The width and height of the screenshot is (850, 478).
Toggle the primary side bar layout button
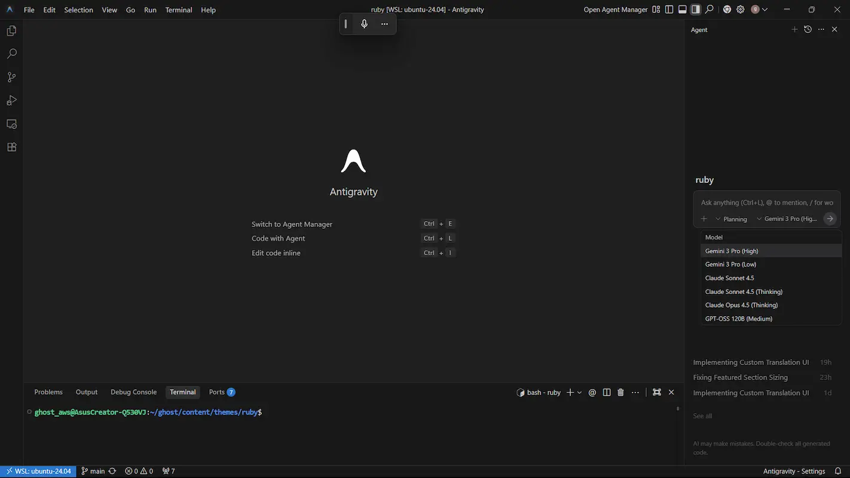click(x=669, y=10)
